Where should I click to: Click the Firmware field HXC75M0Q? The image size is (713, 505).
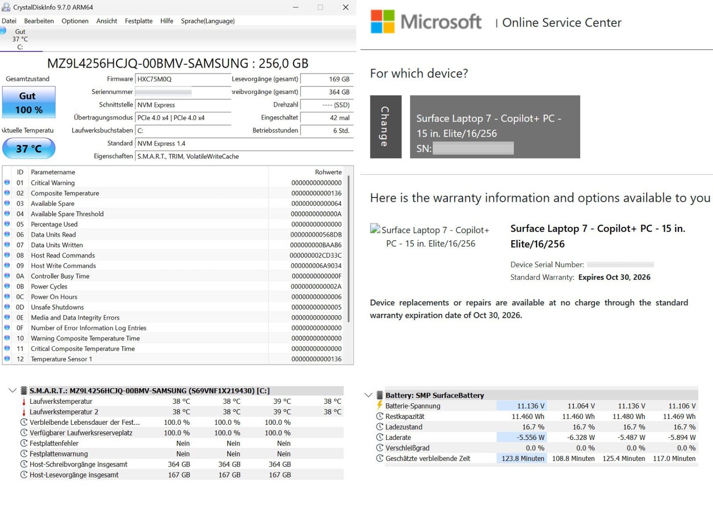point(183,79)
